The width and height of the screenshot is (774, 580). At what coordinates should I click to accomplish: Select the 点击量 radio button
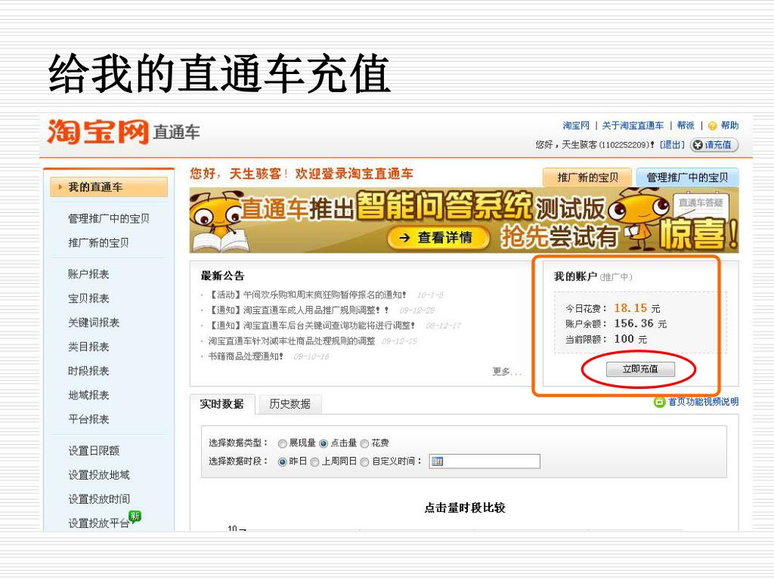324,443
